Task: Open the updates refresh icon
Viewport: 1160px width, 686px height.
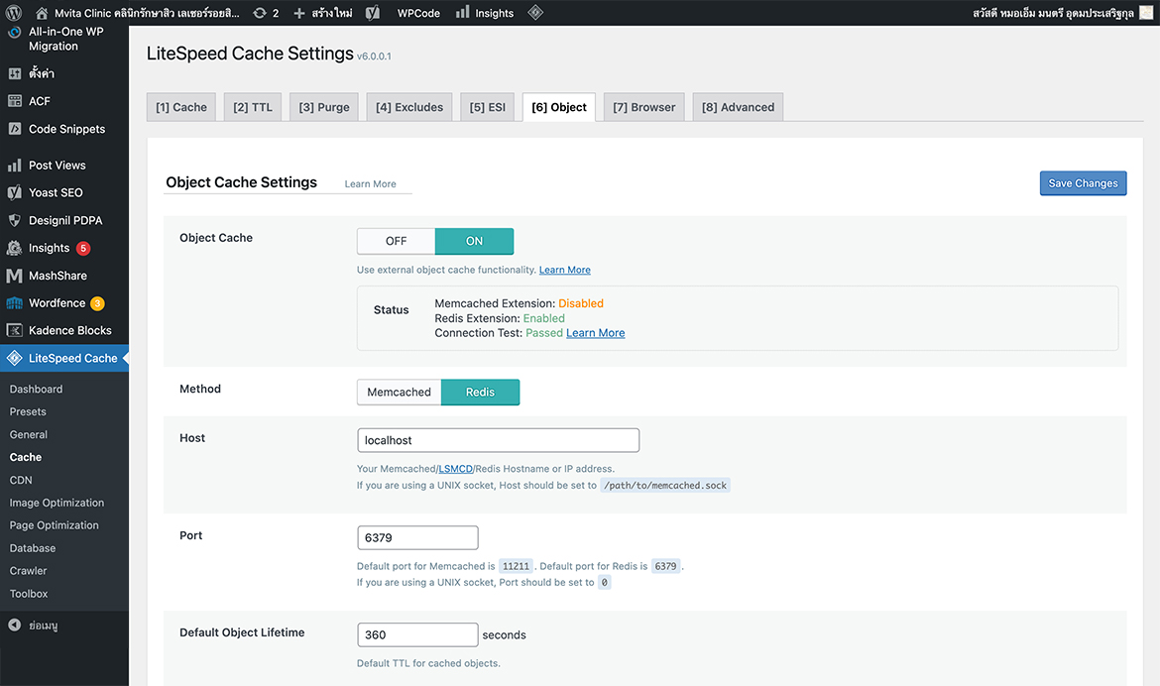Action: click(x=260, y=13)
